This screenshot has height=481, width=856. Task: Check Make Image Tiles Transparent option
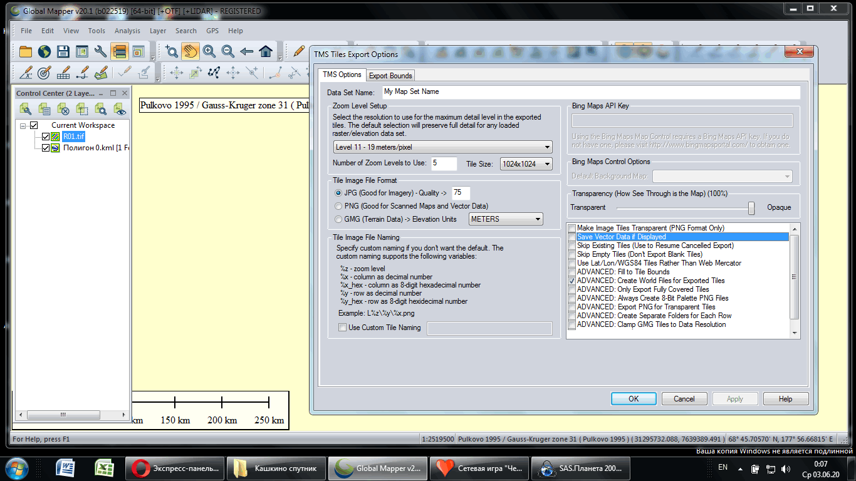(x=572, y=228)
